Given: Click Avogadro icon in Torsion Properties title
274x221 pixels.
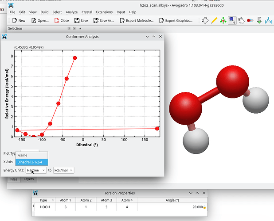Looking at the screenshot, I should [x=35, y=193].
